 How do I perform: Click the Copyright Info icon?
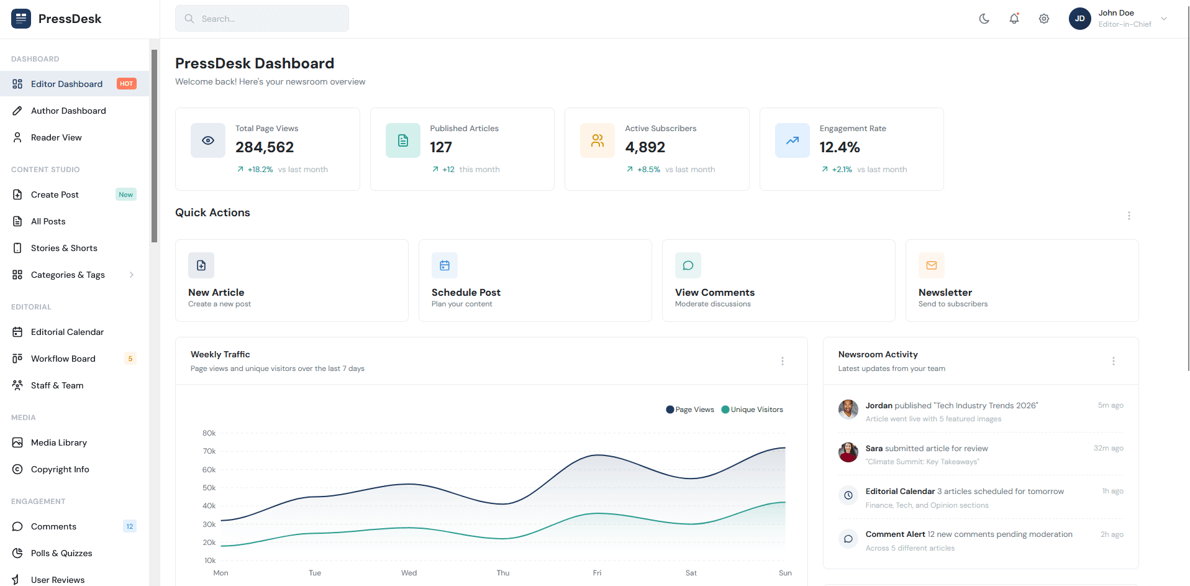17,469
